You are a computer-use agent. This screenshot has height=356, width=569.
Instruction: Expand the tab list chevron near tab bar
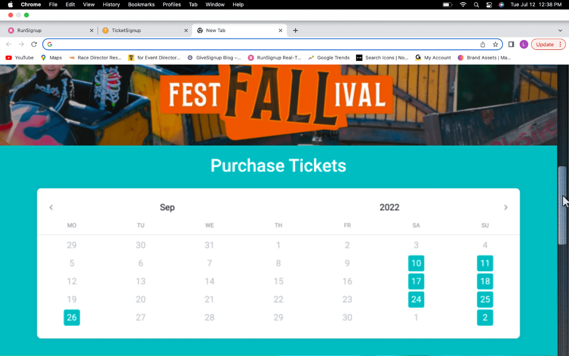coord(560,30)
